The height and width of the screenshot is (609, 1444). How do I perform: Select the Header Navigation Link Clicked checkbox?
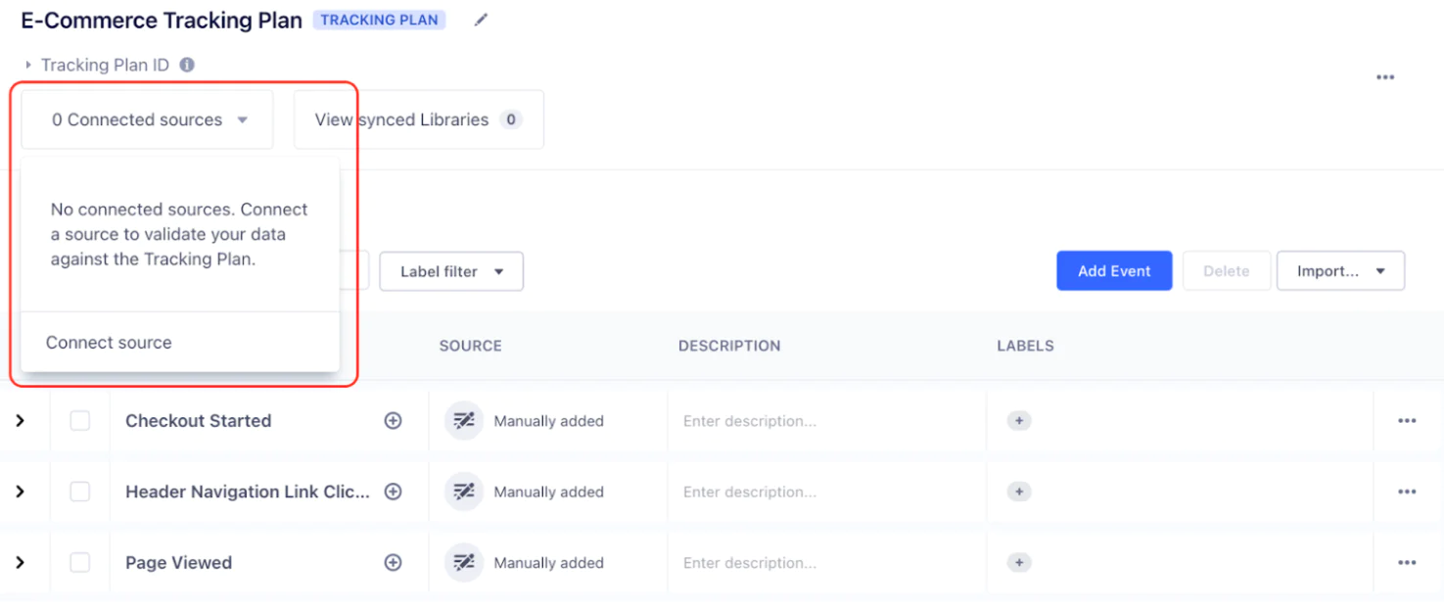(80, 492)
